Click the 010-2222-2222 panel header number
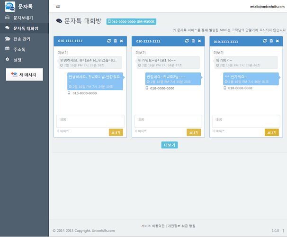287x237 pixels. click(148, 41)
